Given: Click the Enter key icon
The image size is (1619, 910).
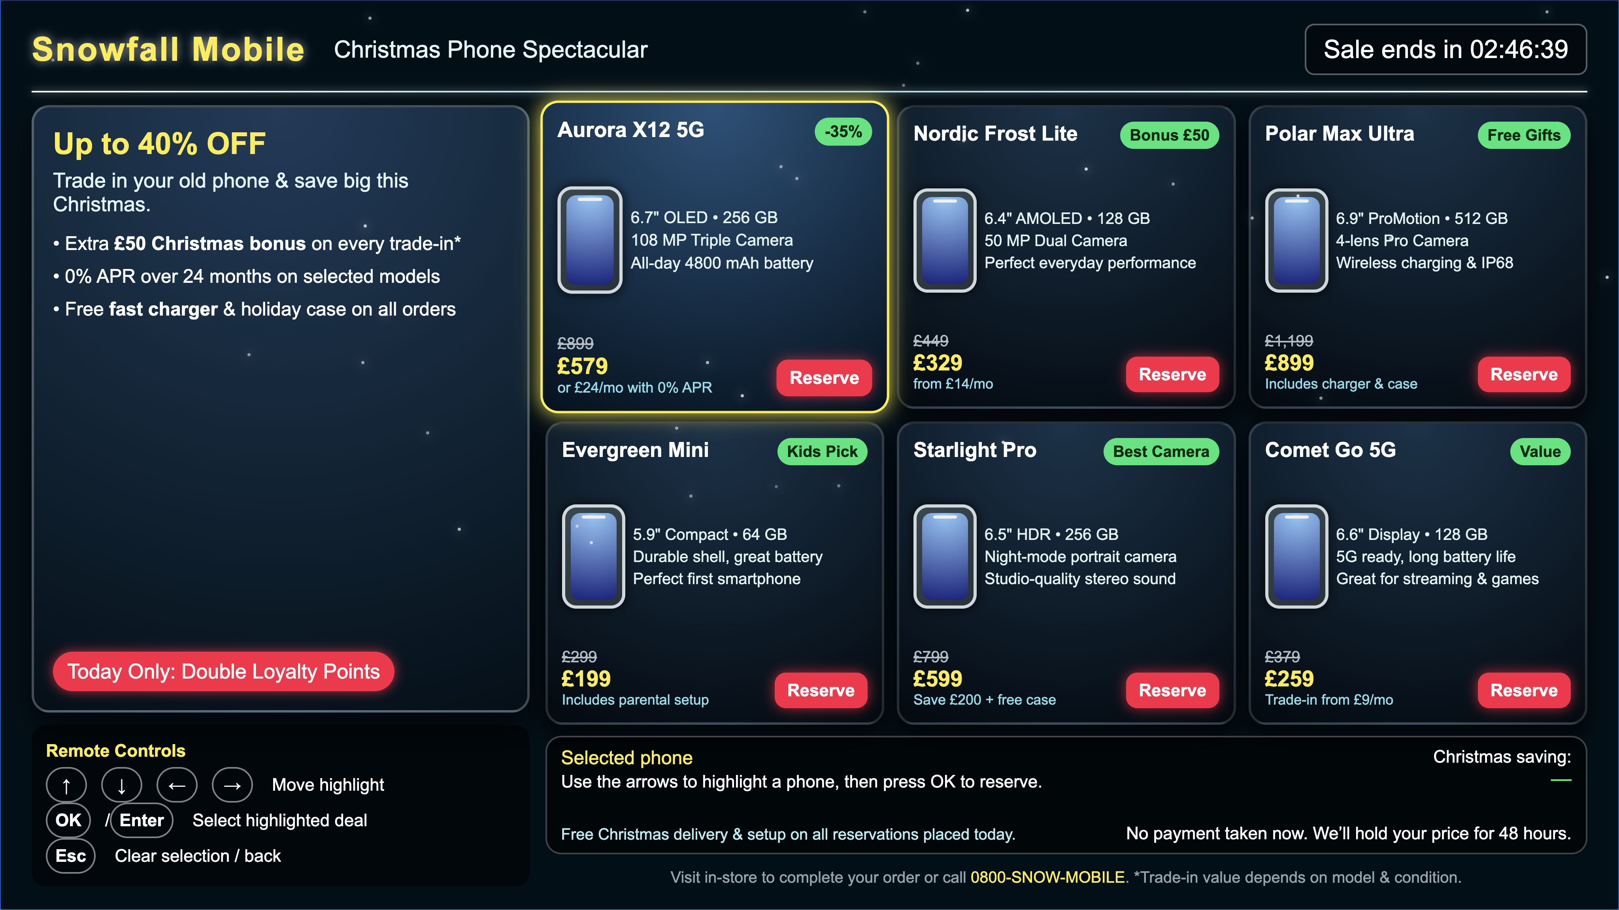Looking at the screenshot, I should (142, 820).
